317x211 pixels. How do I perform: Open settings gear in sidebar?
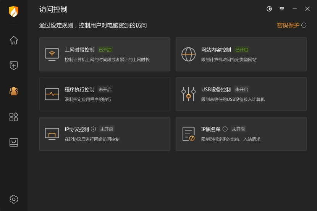tap(14, 199)
